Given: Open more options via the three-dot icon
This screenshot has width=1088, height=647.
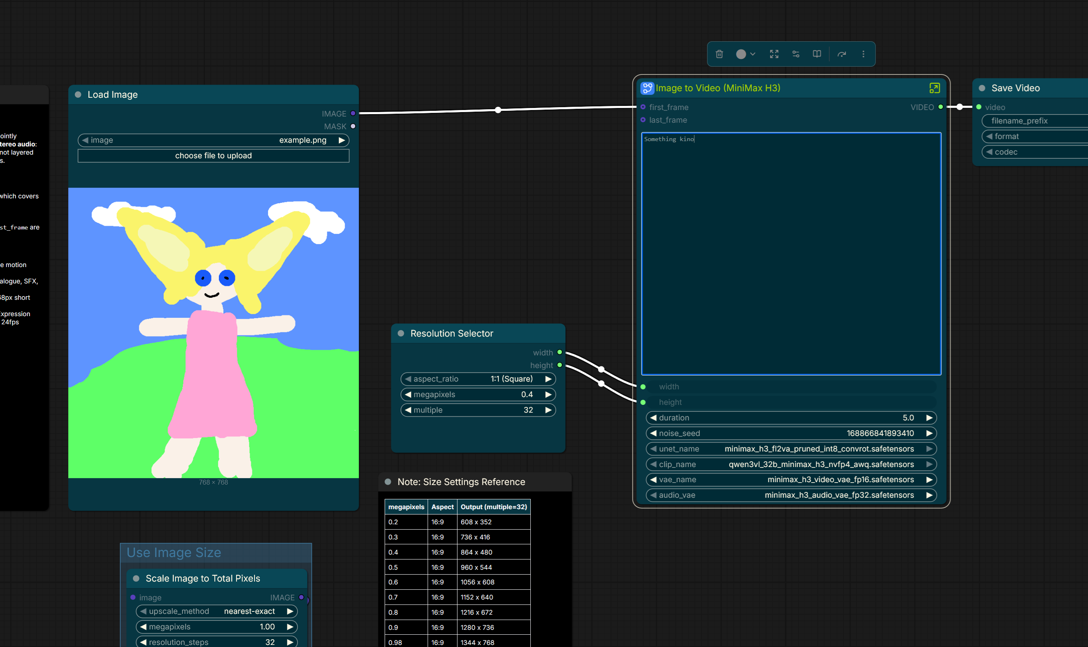Looking at the screenshot, I should [863, 54].
